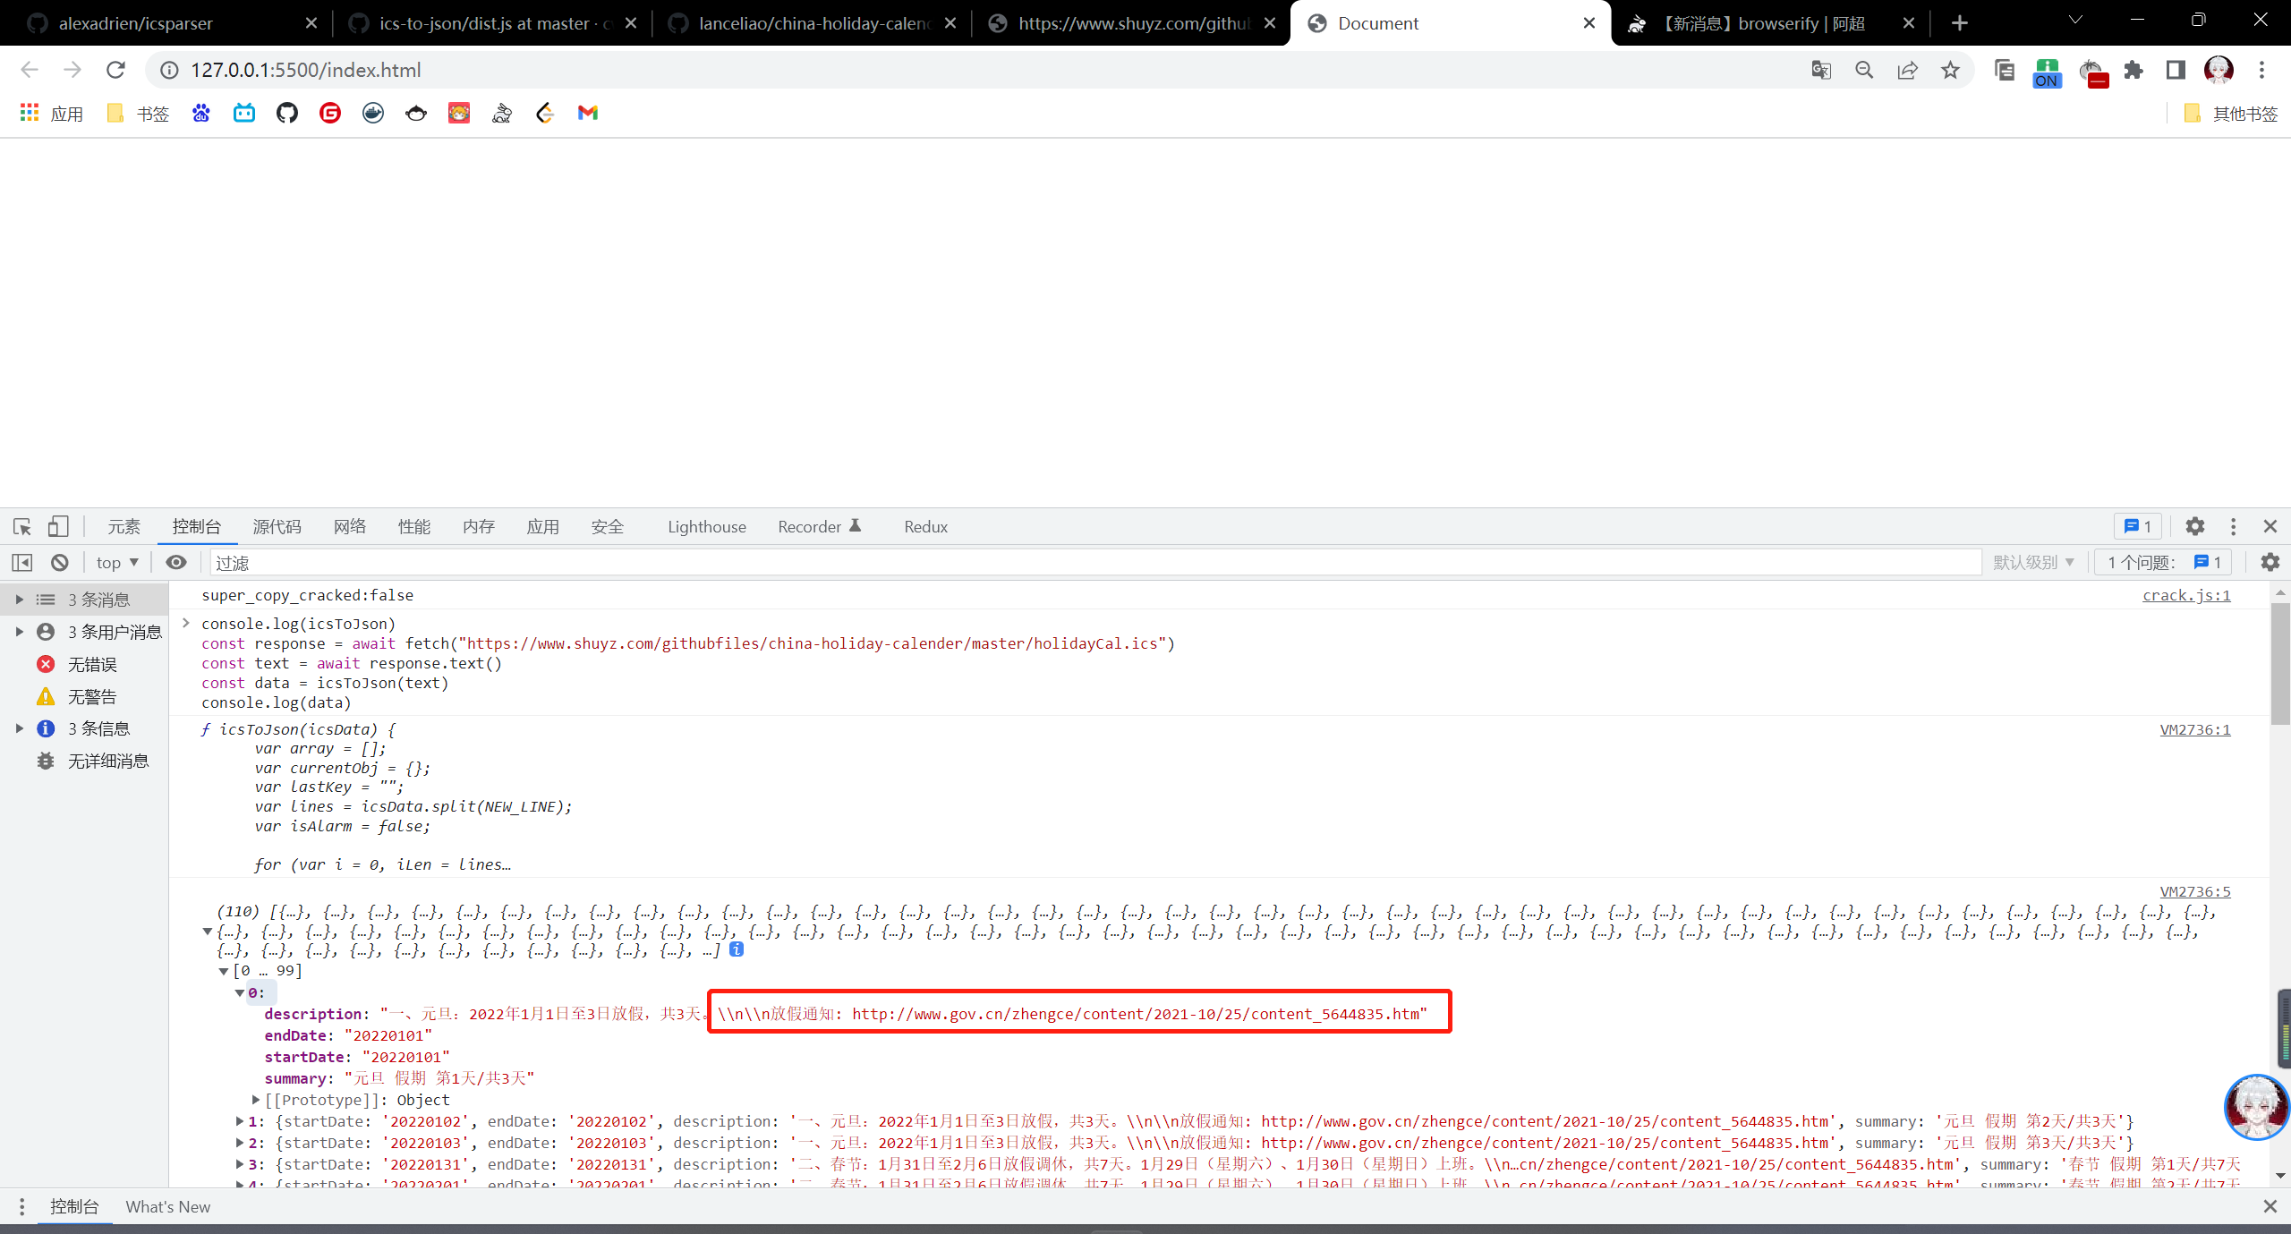This screenshot has width=2291, height=1234.
Task: Expand the 3 条用户消息 sidebar group
Action: pos(19,632)
